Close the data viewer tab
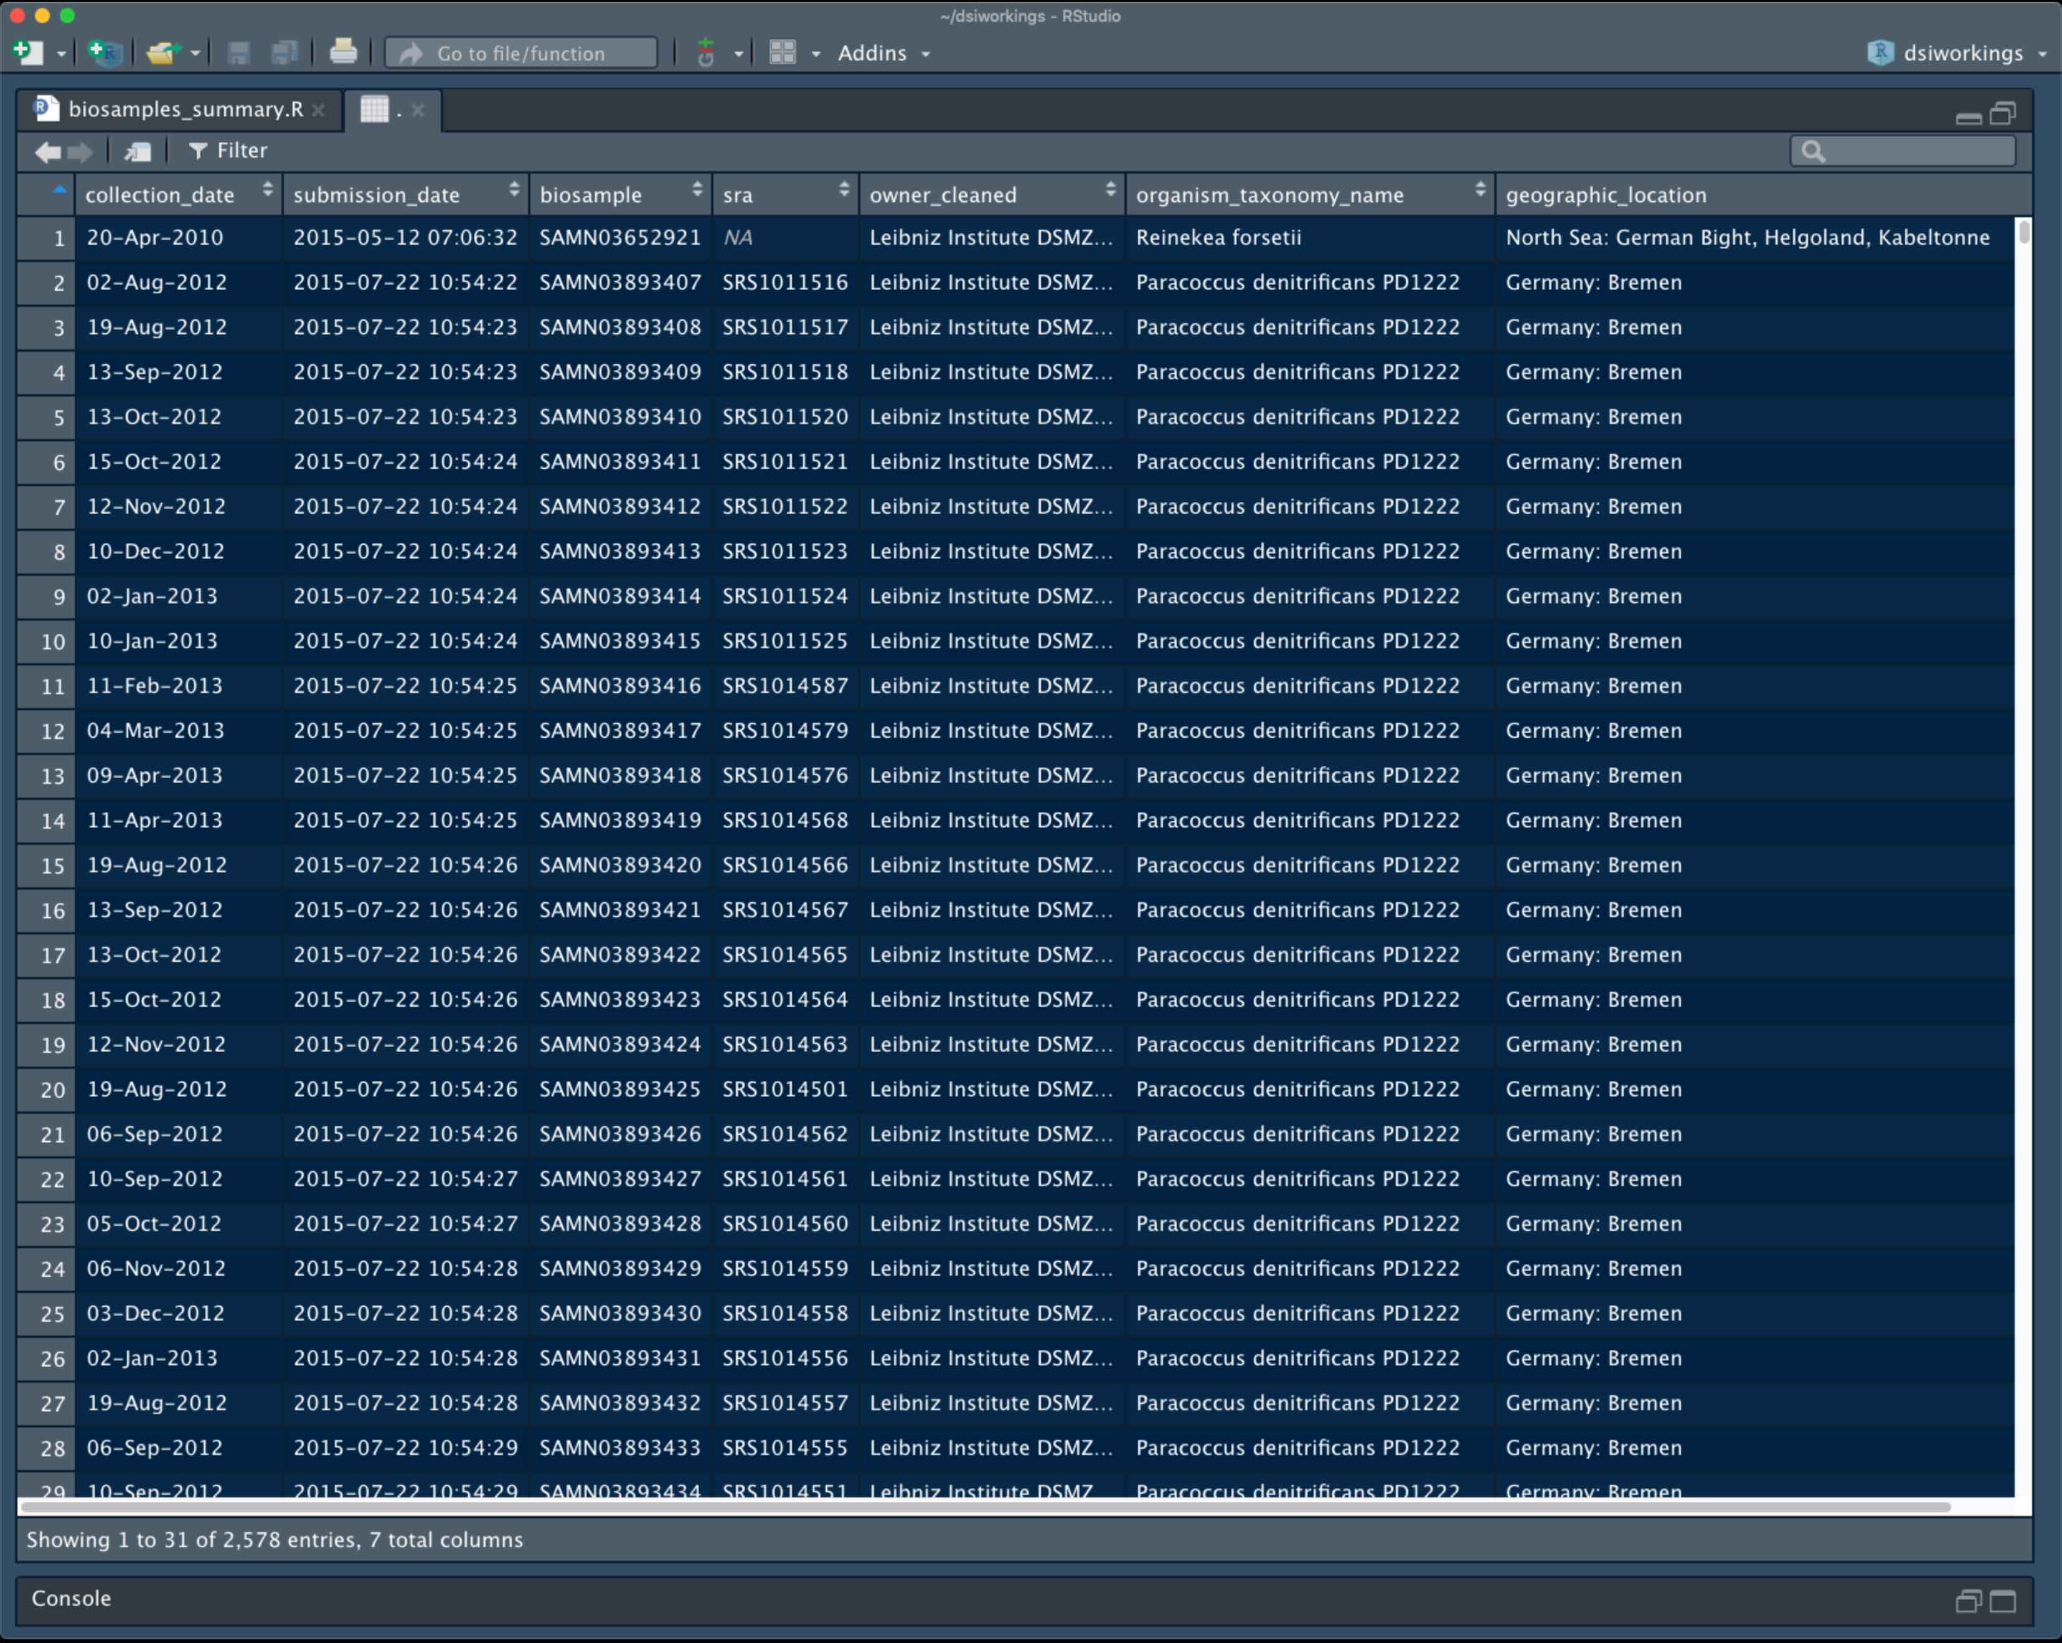2062x1643 pixels. click(418, 110)
